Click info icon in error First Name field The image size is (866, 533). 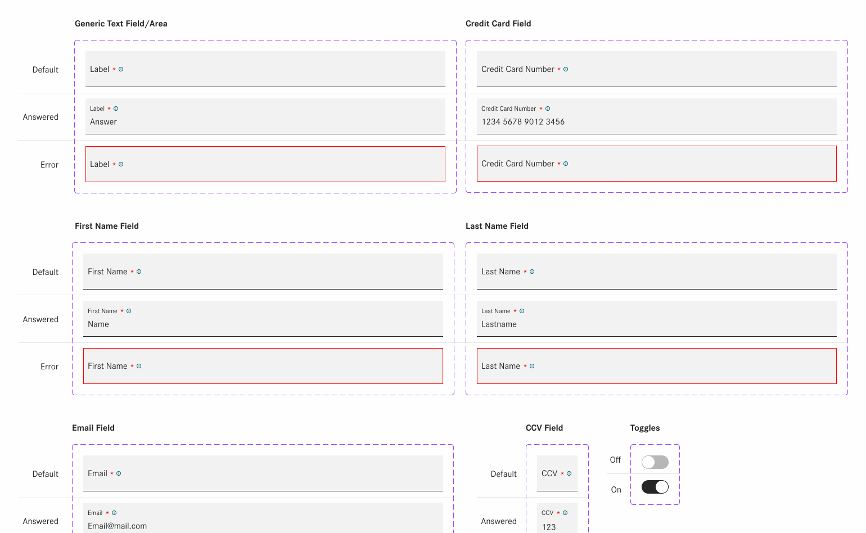(139, 366)
